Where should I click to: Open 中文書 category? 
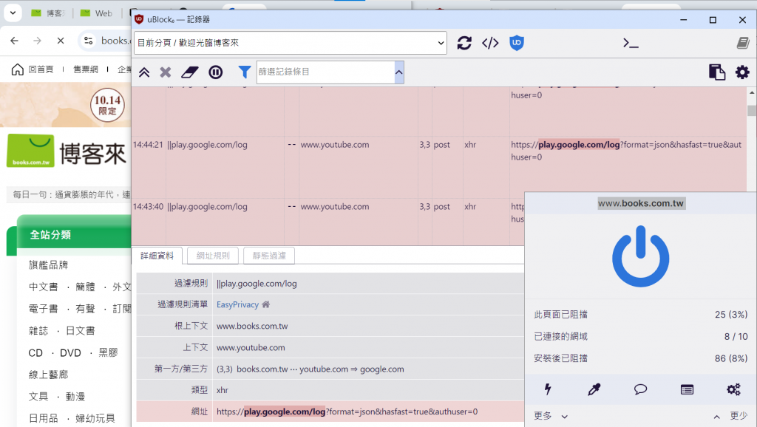43,287
